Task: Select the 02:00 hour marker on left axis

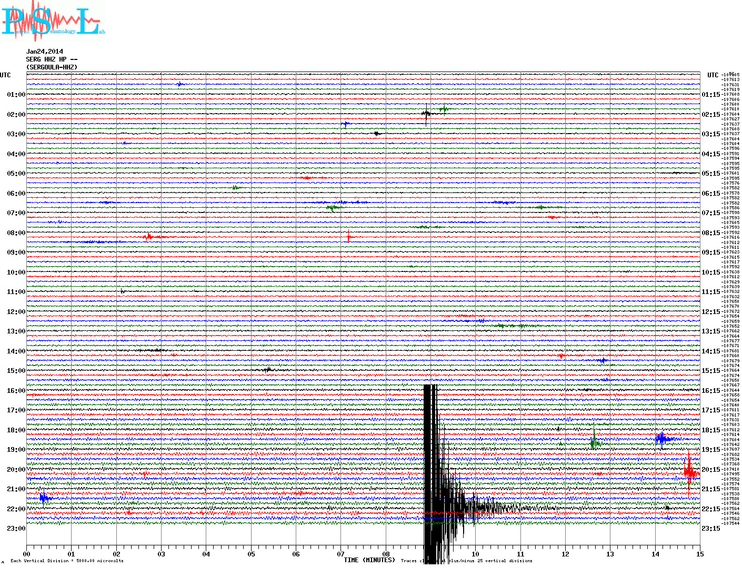Action: 16,115
